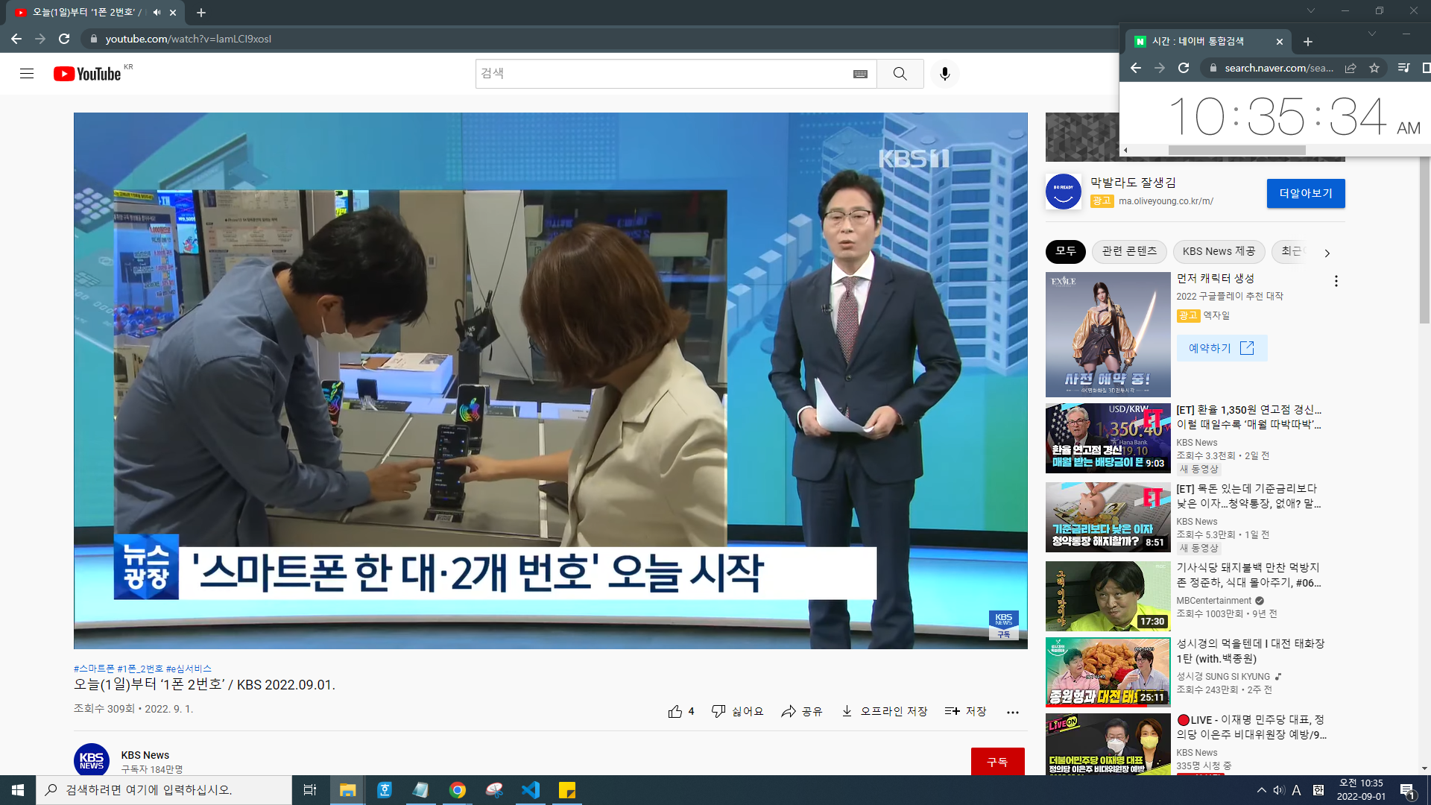1431x805 pixels.
Task: Like the video with thumbs up
Action: coord(675,711)
